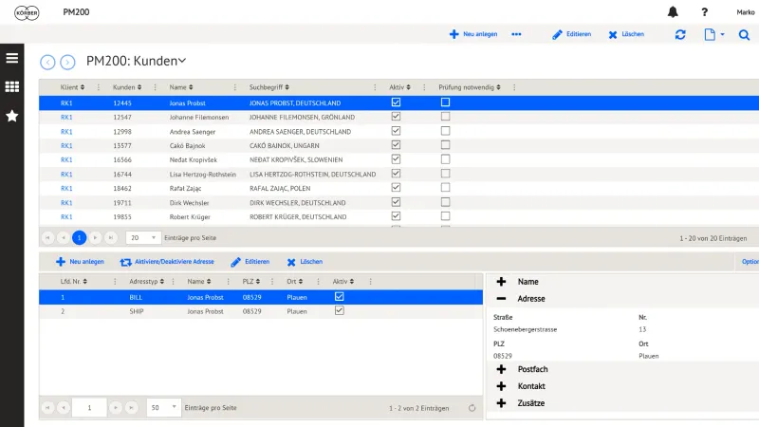The width and height of the screenshot is (759, 427).
Task: Expand the Zusätze section
Action: point(501,403)
